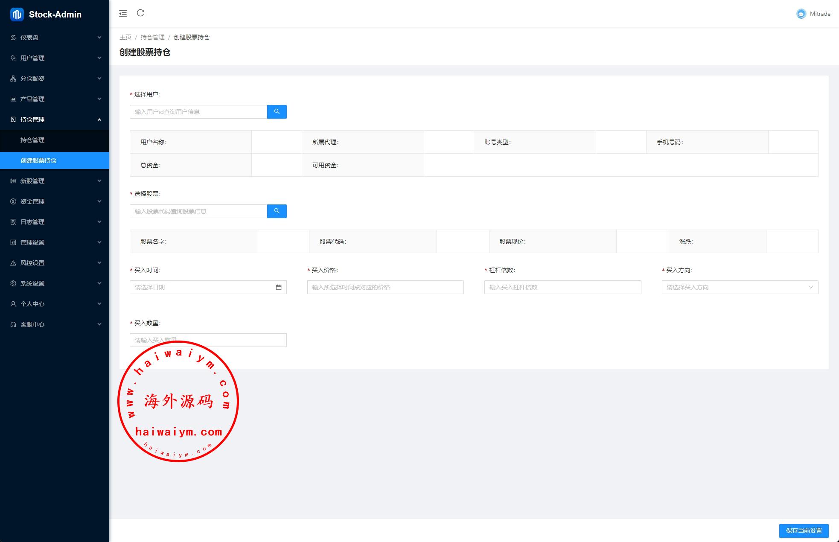The height and width of the screenshot is (542, 839).
Task: Click the 杠杆倍数 input field
Action: click(562, 287)
